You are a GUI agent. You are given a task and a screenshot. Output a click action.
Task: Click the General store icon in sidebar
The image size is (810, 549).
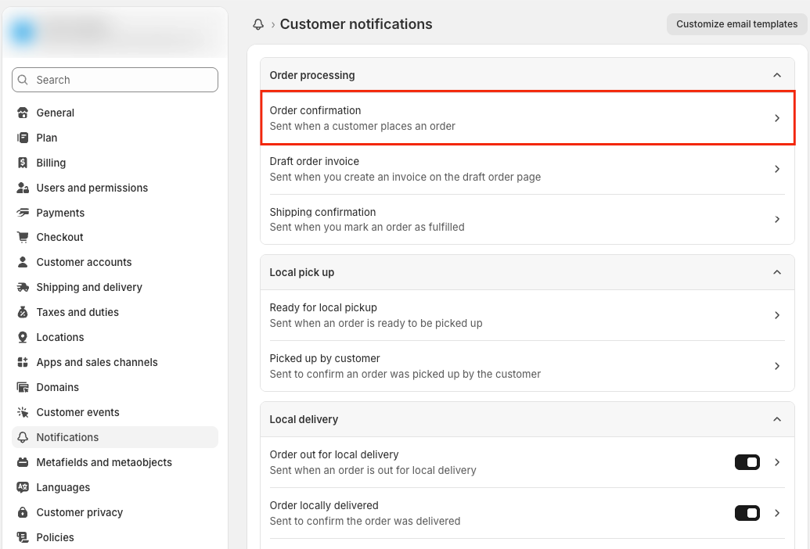coord(23,113)
